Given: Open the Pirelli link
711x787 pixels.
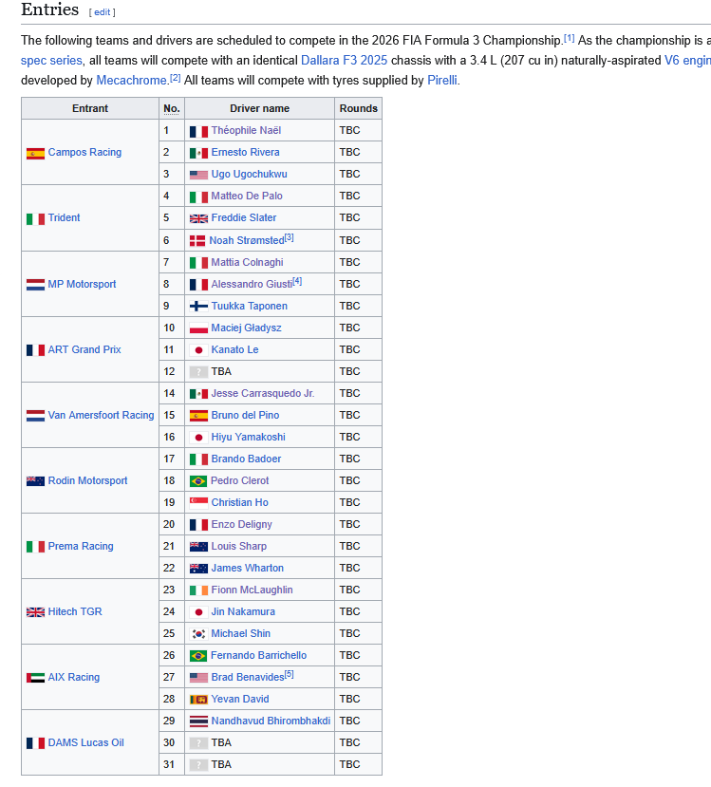Looking at the screenshot, I should point(442,81).
